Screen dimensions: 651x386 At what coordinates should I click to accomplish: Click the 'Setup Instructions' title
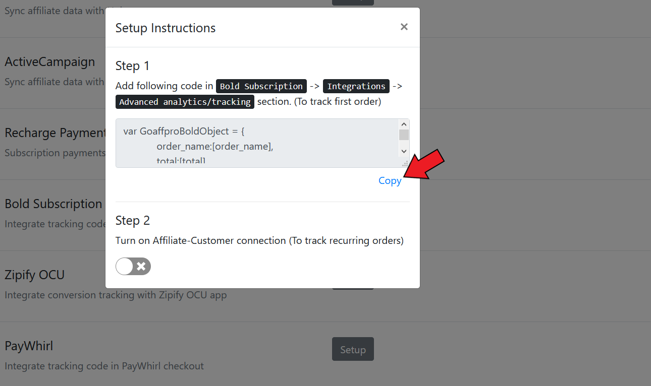[x=166, y=28]
